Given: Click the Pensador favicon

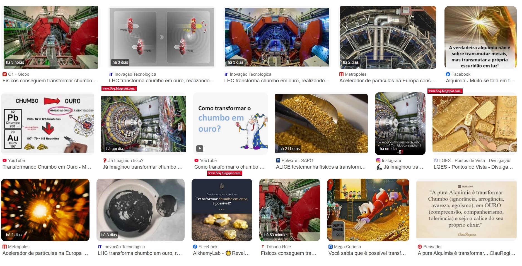Looking at the screenshot, I should [x=420, y=247].
